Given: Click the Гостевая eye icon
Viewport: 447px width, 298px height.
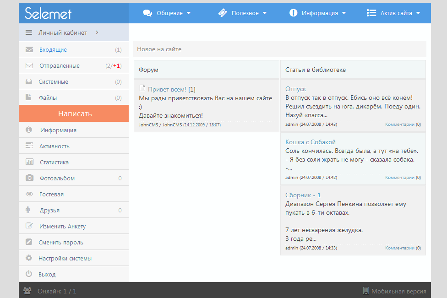Looking at the screenshot, I should pyautogui.click(x=29, y=194).
